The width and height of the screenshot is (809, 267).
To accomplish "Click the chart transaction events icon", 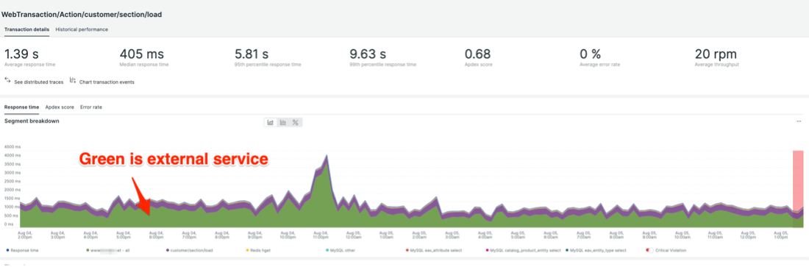I will (73, 80).
